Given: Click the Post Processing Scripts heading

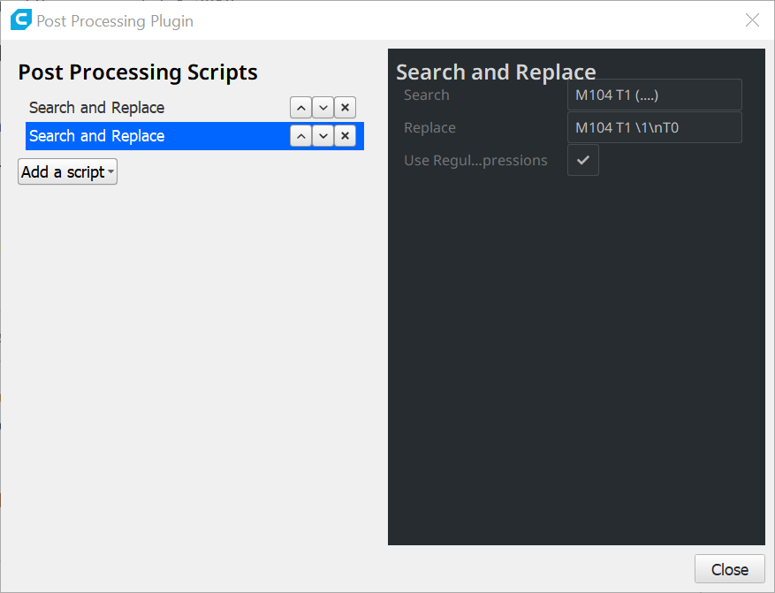Looking at the screenshot, I should click(x=138, y=72).
